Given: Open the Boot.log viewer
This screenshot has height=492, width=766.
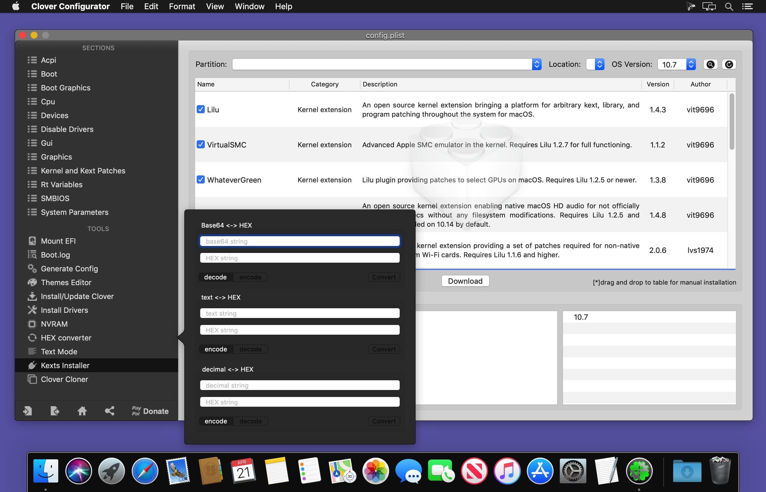Looking at the screenshot, I should click(x=55, y=255).
